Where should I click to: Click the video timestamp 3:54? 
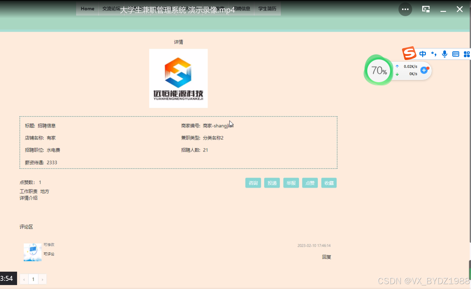point(7,278)
